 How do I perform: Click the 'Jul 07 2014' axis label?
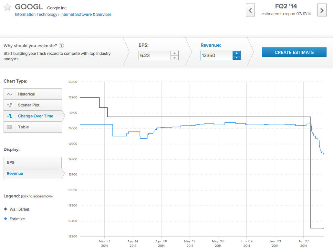pos(304,243)
